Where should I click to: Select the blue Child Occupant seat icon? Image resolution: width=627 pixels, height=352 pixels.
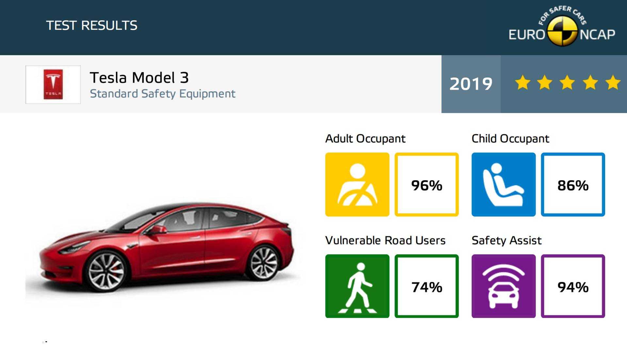(x=504, y=184)
